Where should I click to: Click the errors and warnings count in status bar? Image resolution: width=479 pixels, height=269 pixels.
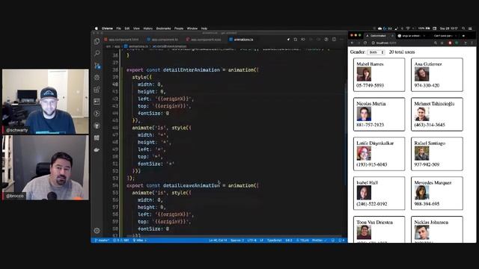pos(121,241)
